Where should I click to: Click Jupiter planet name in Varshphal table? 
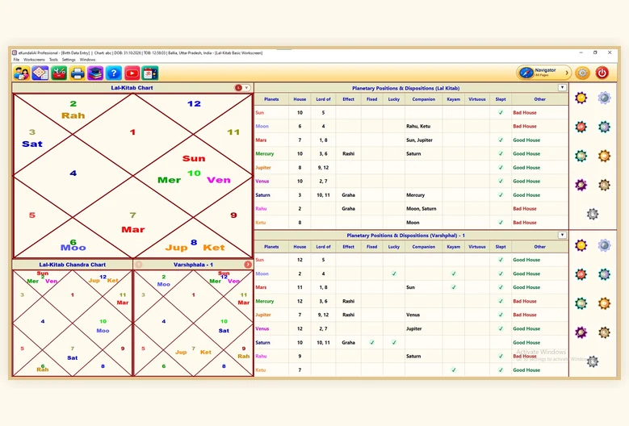(263, 315)
